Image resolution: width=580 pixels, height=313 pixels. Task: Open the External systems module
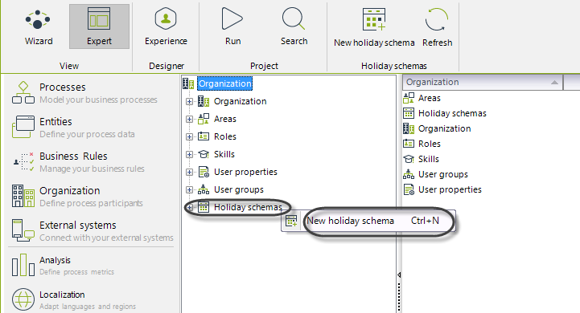click(92, 230)
